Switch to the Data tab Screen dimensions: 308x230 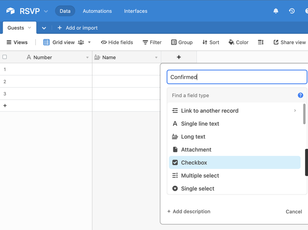tap(65, 11)
